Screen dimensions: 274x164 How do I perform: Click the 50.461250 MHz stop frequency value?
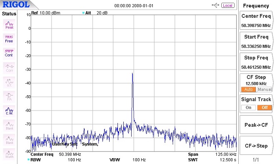point(256,67)
